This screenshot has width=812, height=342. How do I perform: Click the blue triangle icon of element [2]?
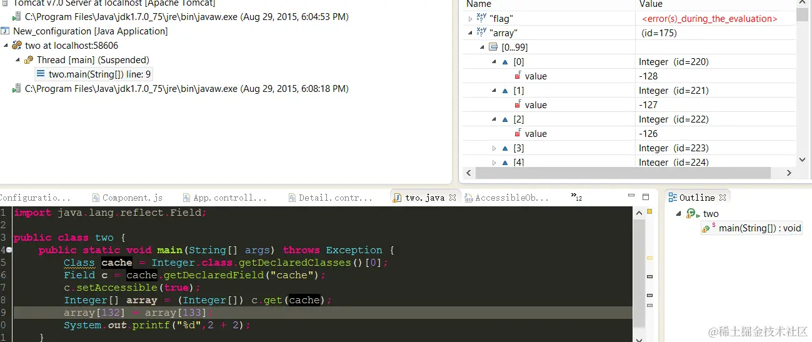[505, 119]
